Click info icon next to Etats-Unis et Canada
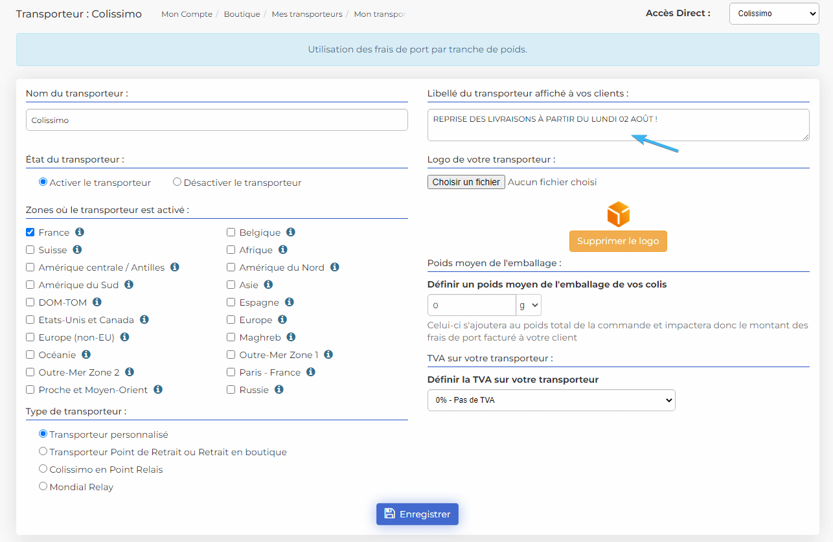 click(x=144, y=319)
